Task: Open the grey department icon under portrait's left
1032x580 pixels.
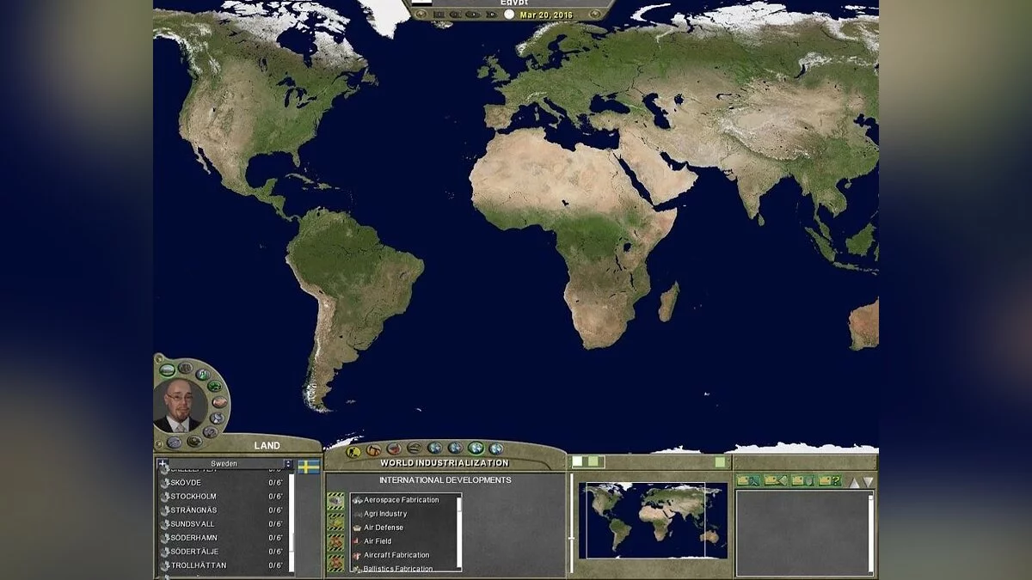Action: tap(174, 443)
